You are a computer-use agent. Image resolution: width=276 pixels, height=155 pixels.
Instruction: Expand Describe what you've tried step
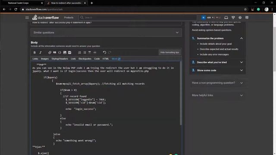pyautogui.click(x=241, y=62)
